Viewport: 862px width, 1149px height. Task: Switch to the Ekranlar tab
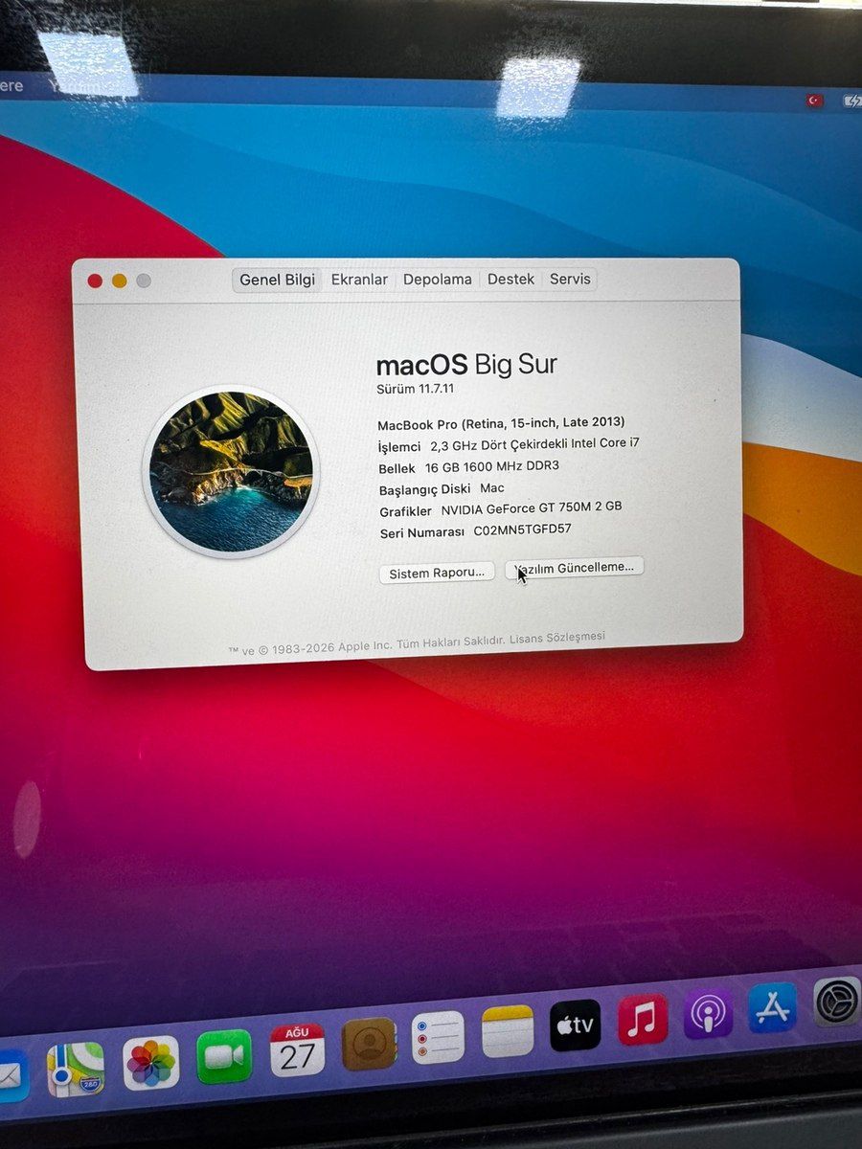[x=359, y=280]
